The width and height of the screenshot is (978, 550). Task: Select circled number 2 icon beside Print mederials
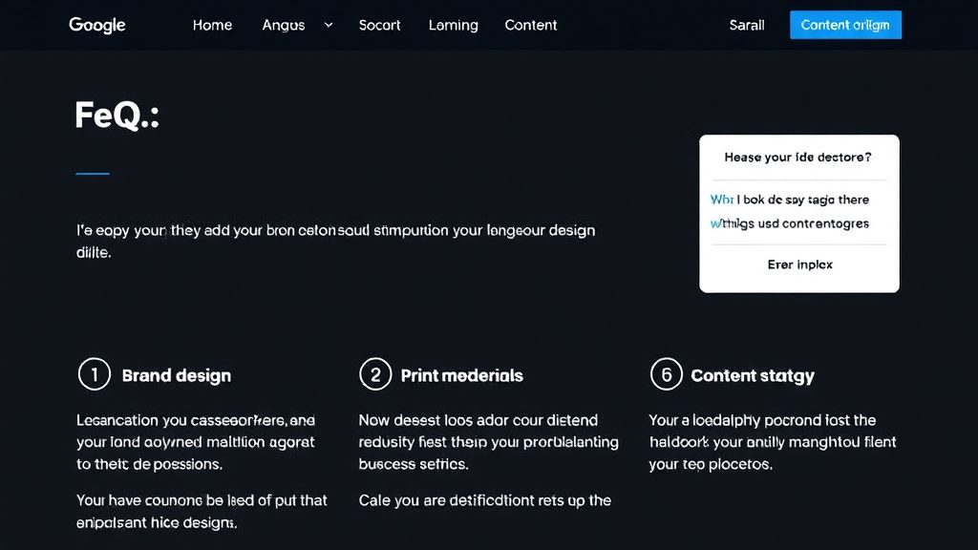(x=375, y=374)
